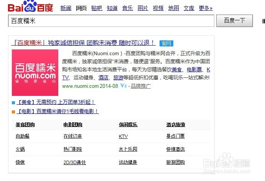The image size is (265, 181).
Task: Open the 「百度糯米」独家诚信担保 result title
Action: click(84, 43)
